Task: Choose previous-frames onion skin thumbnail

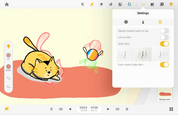Action: point(125,54)
